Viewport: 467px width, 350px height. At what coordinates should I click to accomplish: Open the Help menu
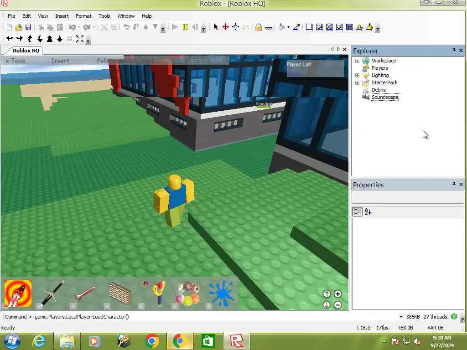(x=146, y=16)
